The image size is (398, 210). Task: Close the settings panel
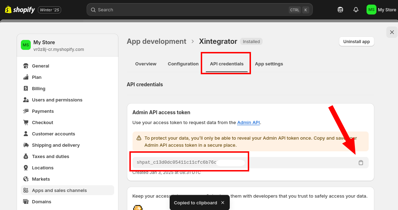tap(392, 32)
